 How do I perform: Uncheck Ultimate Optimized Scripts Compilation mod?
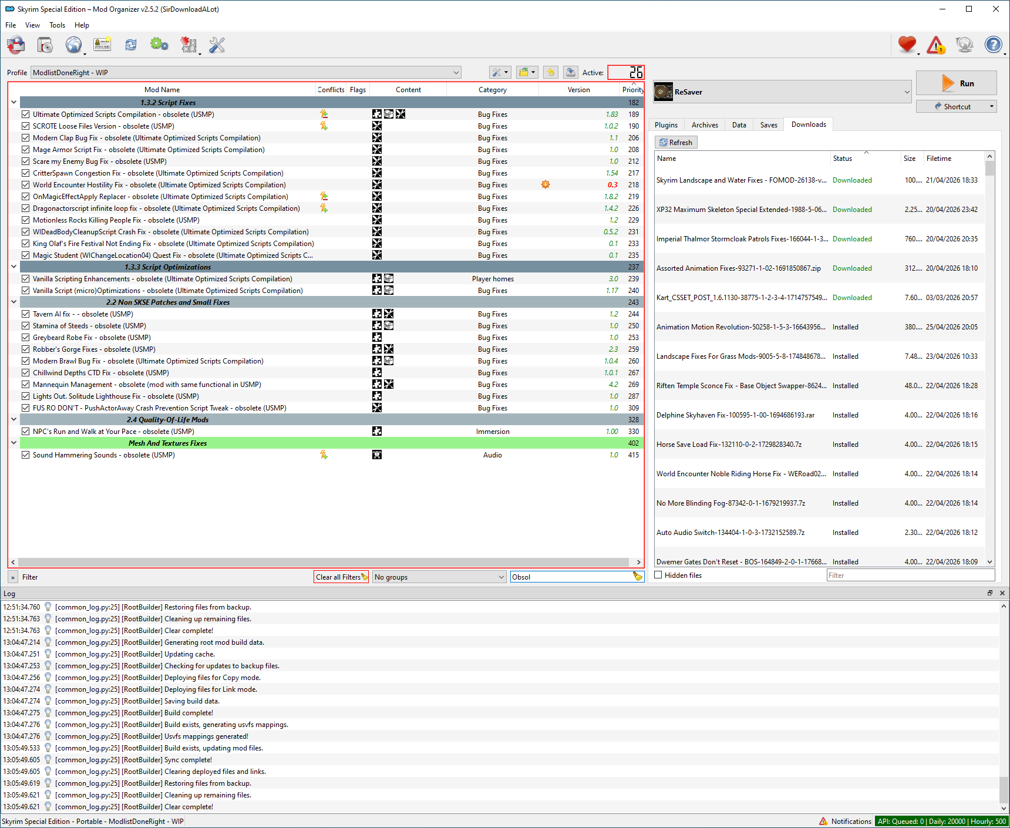click(26, 115)
